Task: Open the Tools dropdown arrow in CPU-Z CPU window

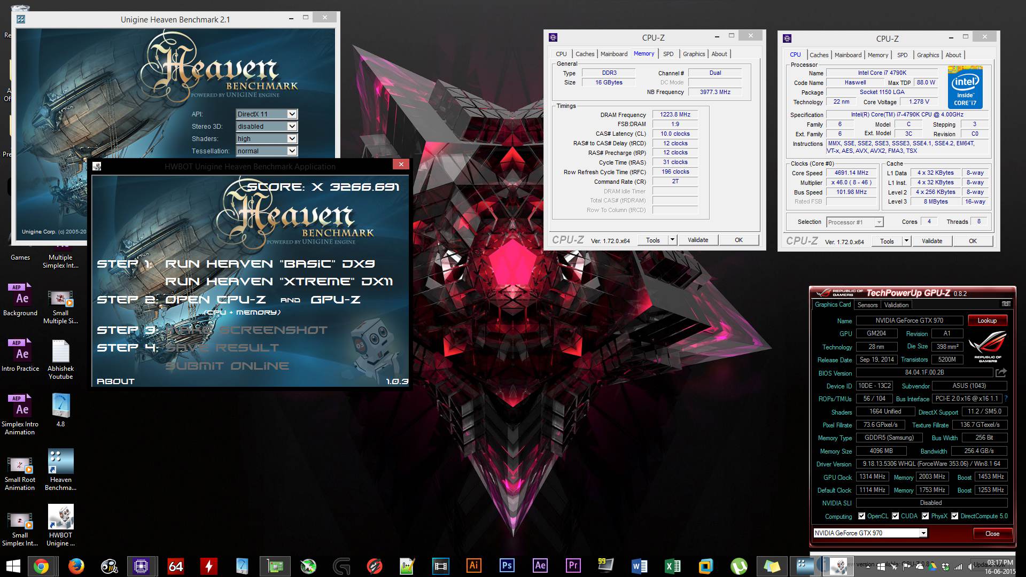Action: point(906,241)
